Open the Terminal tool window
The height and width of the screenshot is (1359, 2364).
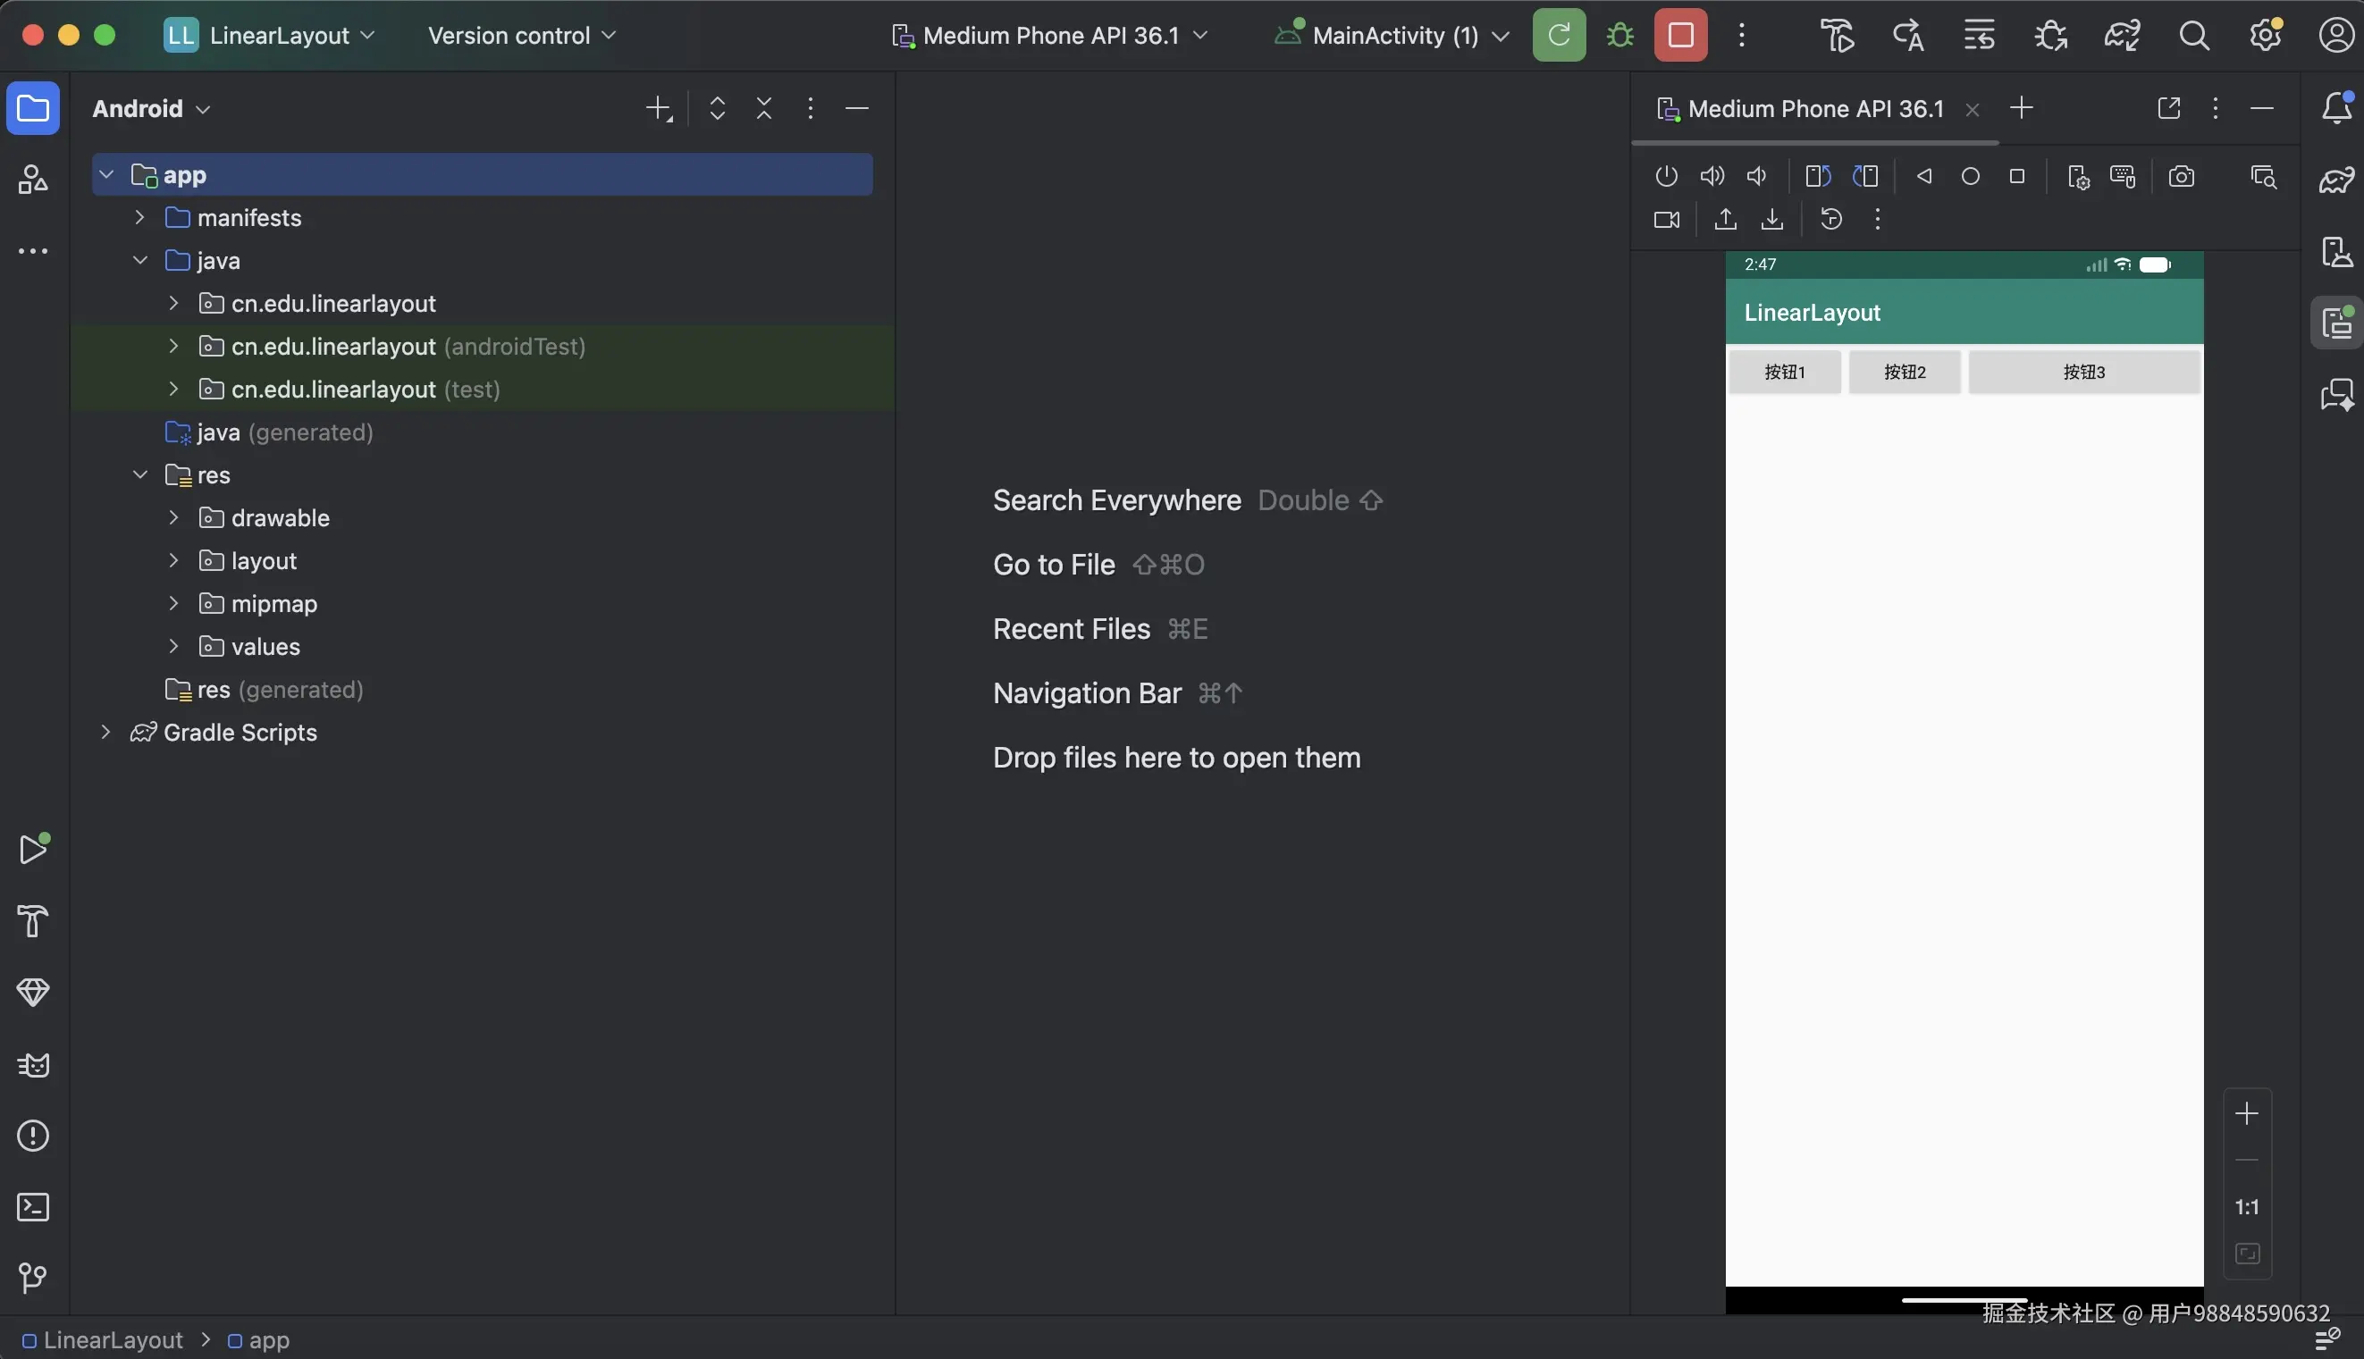[x=34, y=1207]
